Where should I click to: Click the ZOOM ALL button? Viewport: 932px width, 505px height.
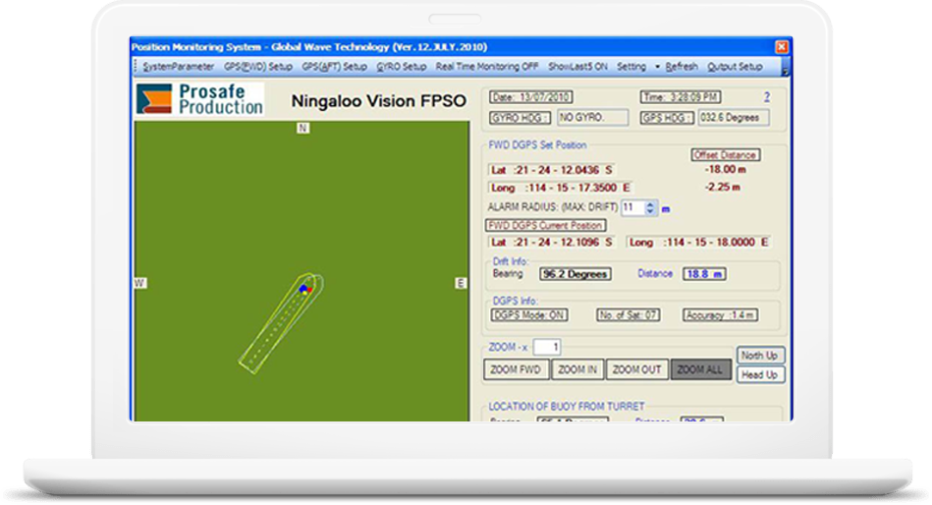click(x=700, y=369)
